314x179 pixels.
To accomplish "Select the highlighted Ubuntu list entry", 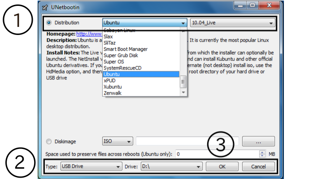I will pyautogui.click(x=141, y=74).
